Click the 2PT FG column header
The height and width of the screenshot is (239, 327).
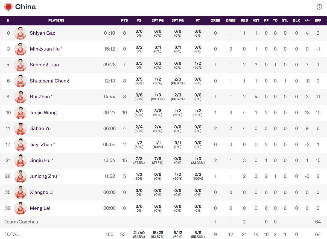(x=158, y=20)
